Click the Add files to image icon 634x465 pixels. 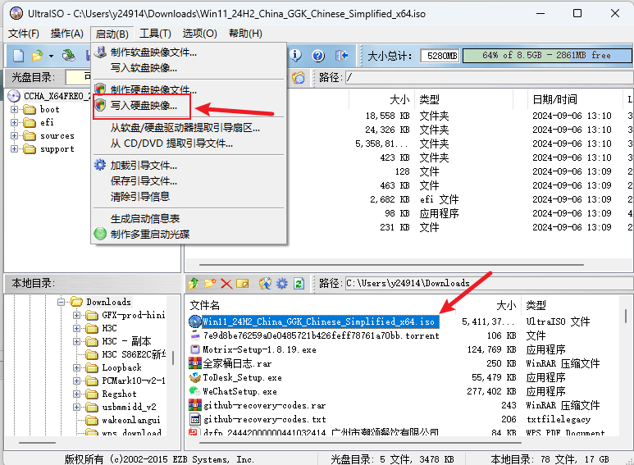coord(265,284)
